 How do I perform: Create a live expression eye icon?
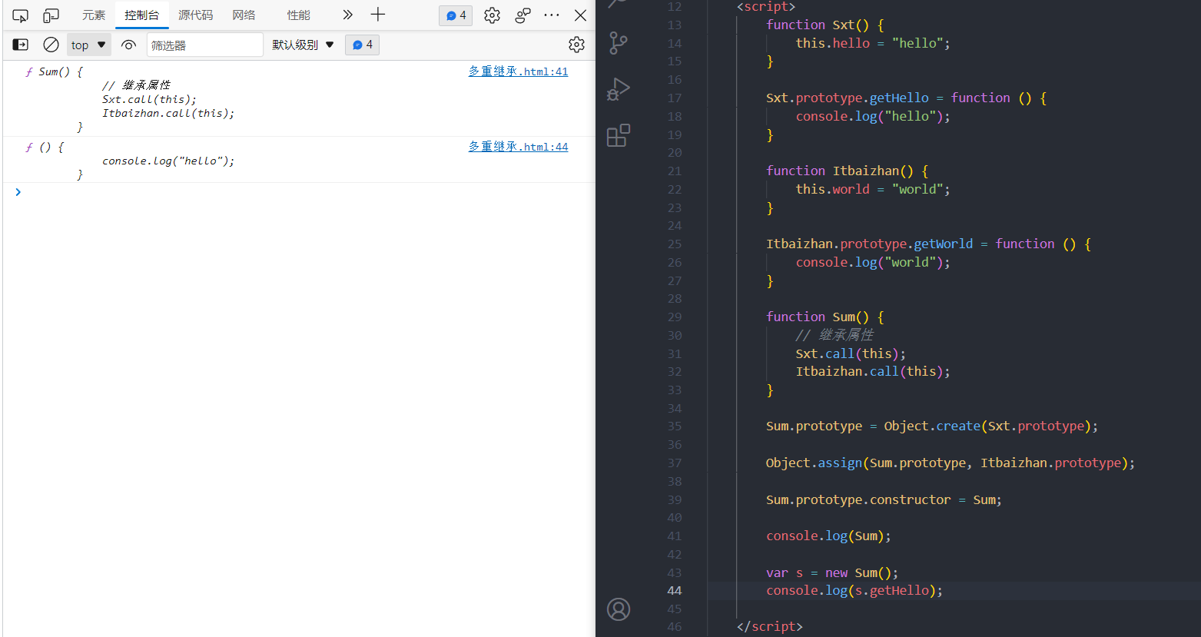pyautogui.click(x=129, y=45)
